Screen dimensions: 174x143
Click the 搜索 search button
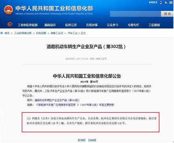click(167, 14)
